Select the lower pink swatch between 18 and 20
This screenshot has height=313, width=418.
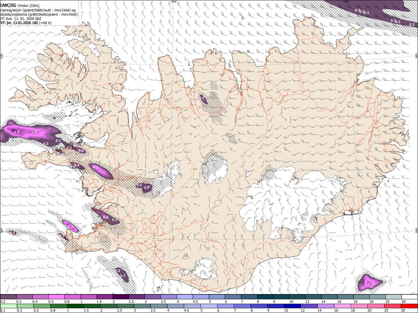[x=359, y=306]
